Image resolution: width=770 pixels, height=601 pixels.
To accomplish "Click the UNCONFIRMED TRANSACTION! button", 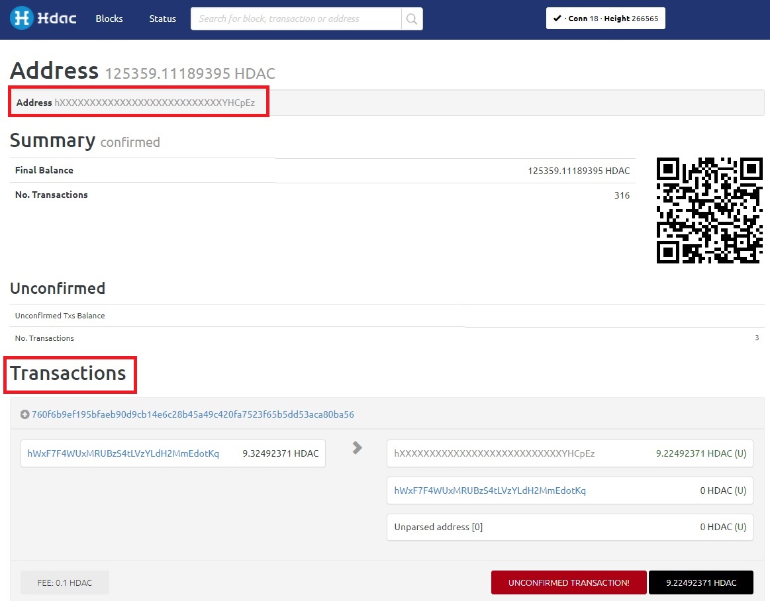I will [569, 583].
